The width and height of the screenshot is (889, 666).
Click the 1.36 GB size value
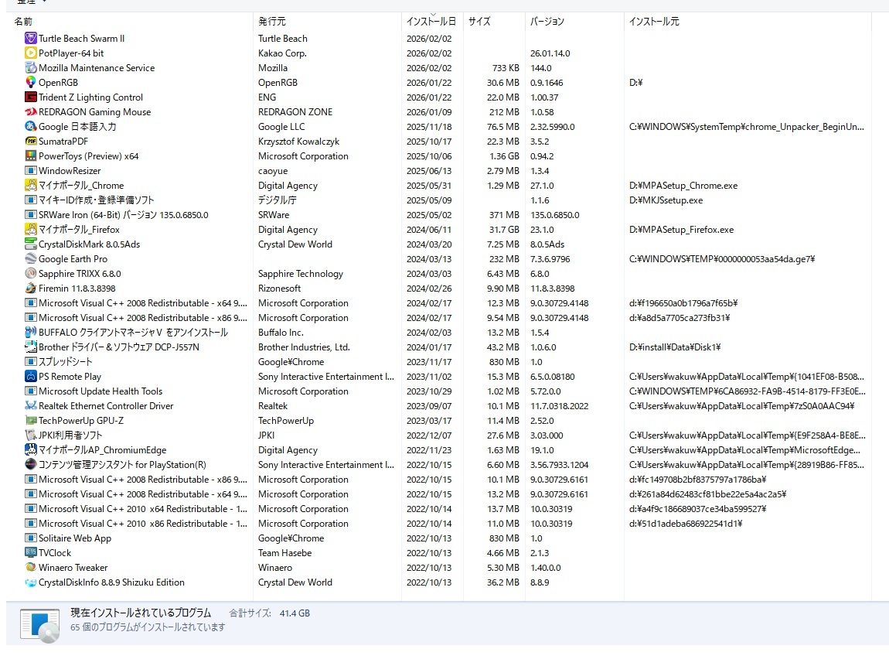[x=504, y=156]
